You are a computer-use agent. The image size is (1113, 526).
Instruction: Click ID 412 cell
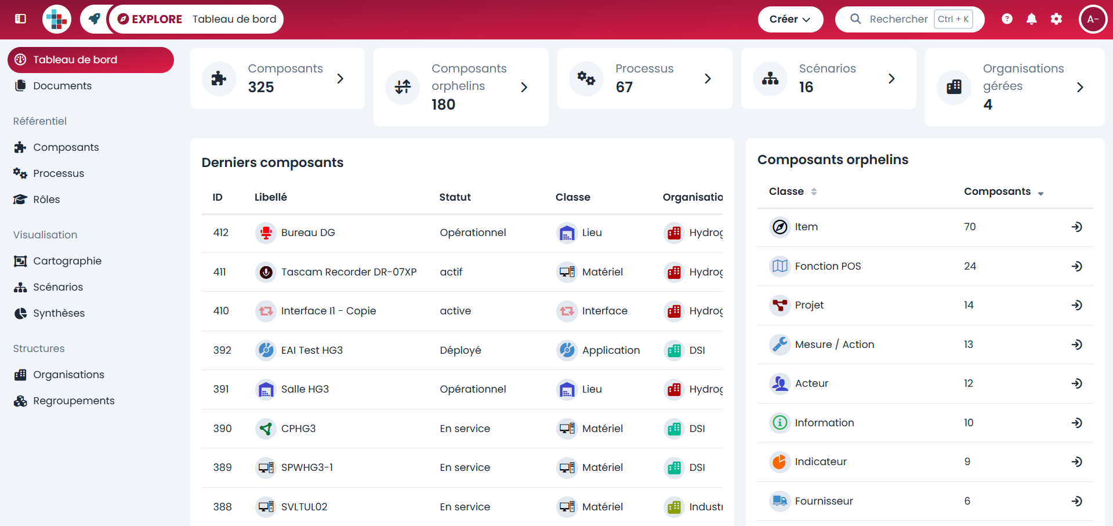221,233
